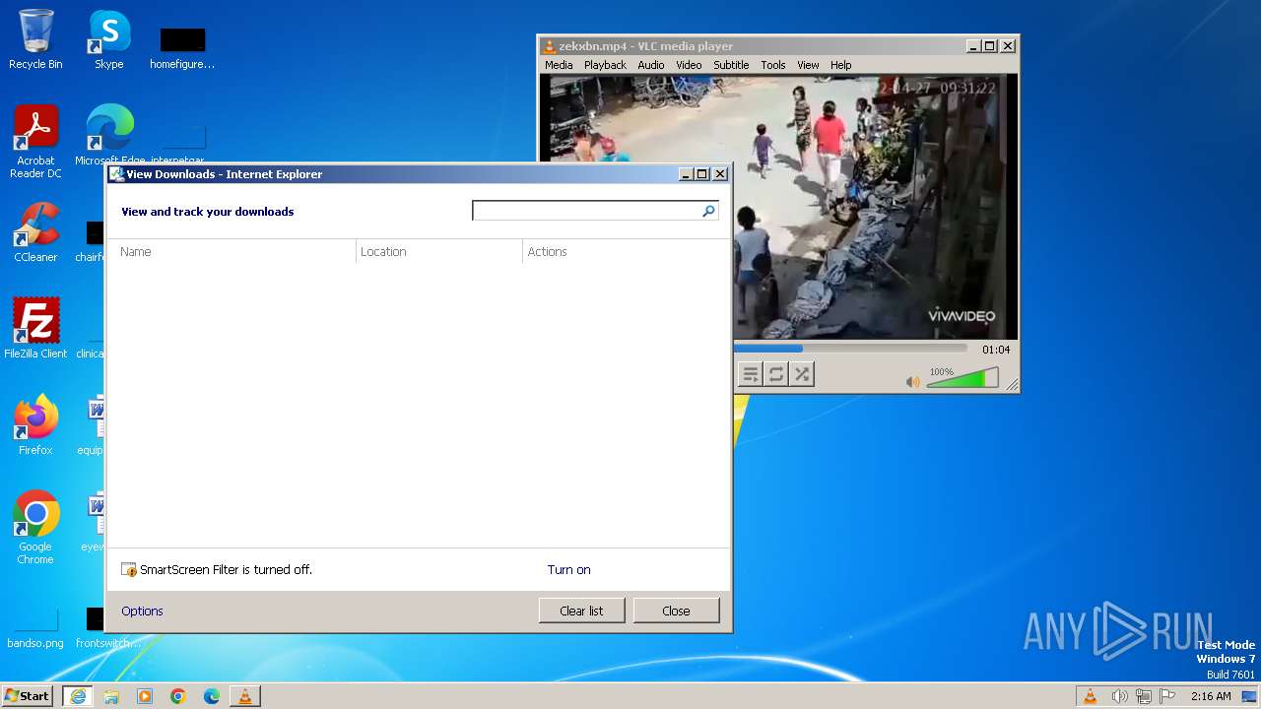1261x709 pixels.
Task: Open the VLC View menu
Action: [808, 65]
